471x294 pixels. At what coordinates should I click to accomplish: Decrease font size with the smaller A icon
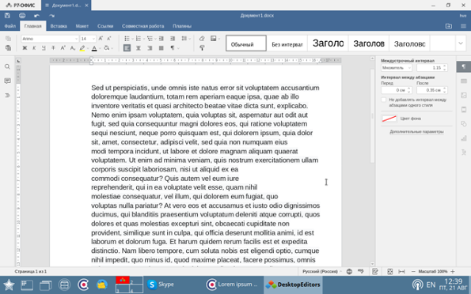109,39
